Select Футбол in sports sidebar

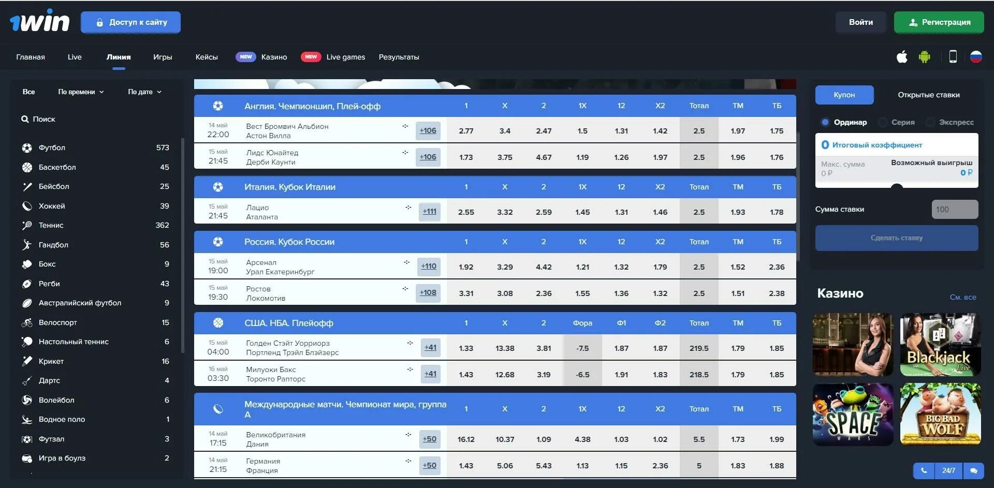pyautogui.click(x=96, y=147)
